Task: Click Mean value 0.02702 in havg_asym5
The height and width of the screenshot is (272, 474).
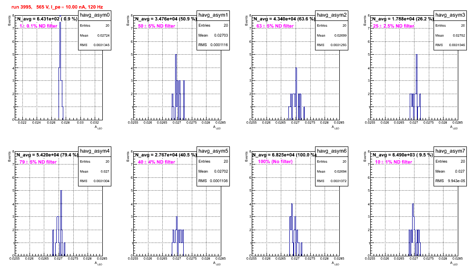Action: (221, 171)
